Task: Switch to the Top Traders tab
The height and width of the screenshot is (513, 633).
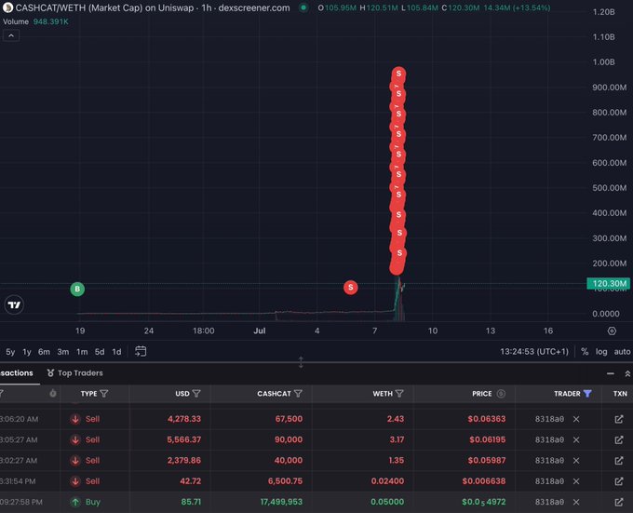Action: [75, 373]
